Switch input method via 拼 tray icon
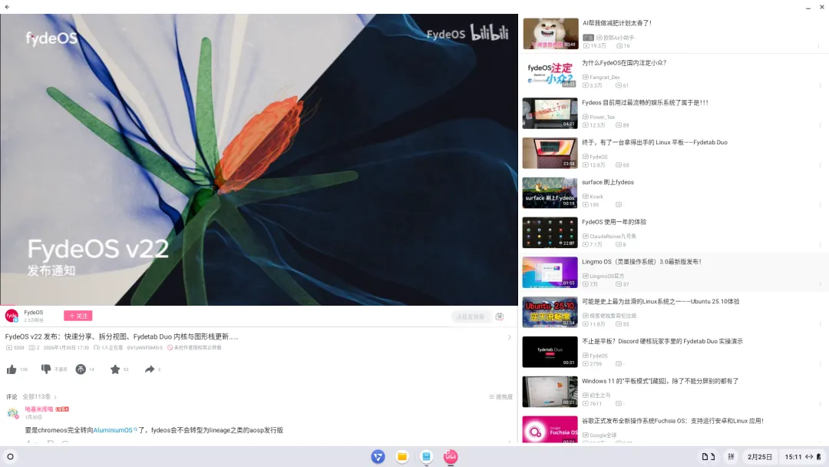Image resolution: width=829 pixels, height=467 pixels. 732,456
